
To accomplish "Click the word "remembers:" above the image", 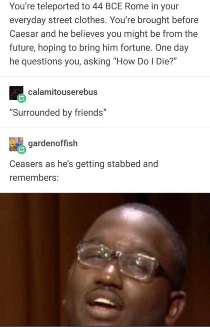I will click(x=34, y=178).
